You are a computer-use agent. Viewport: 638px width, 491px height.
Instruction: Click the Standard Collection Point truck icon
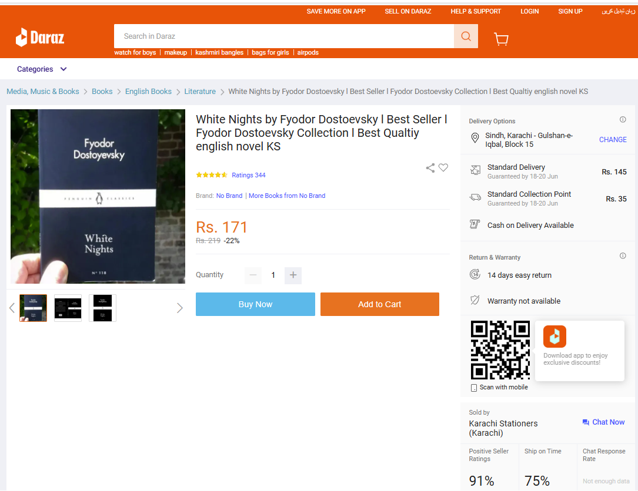click(x=475, y=197)
